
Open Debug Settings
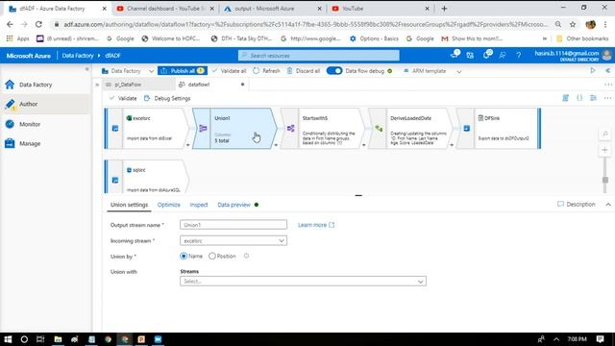coord(167,98)
